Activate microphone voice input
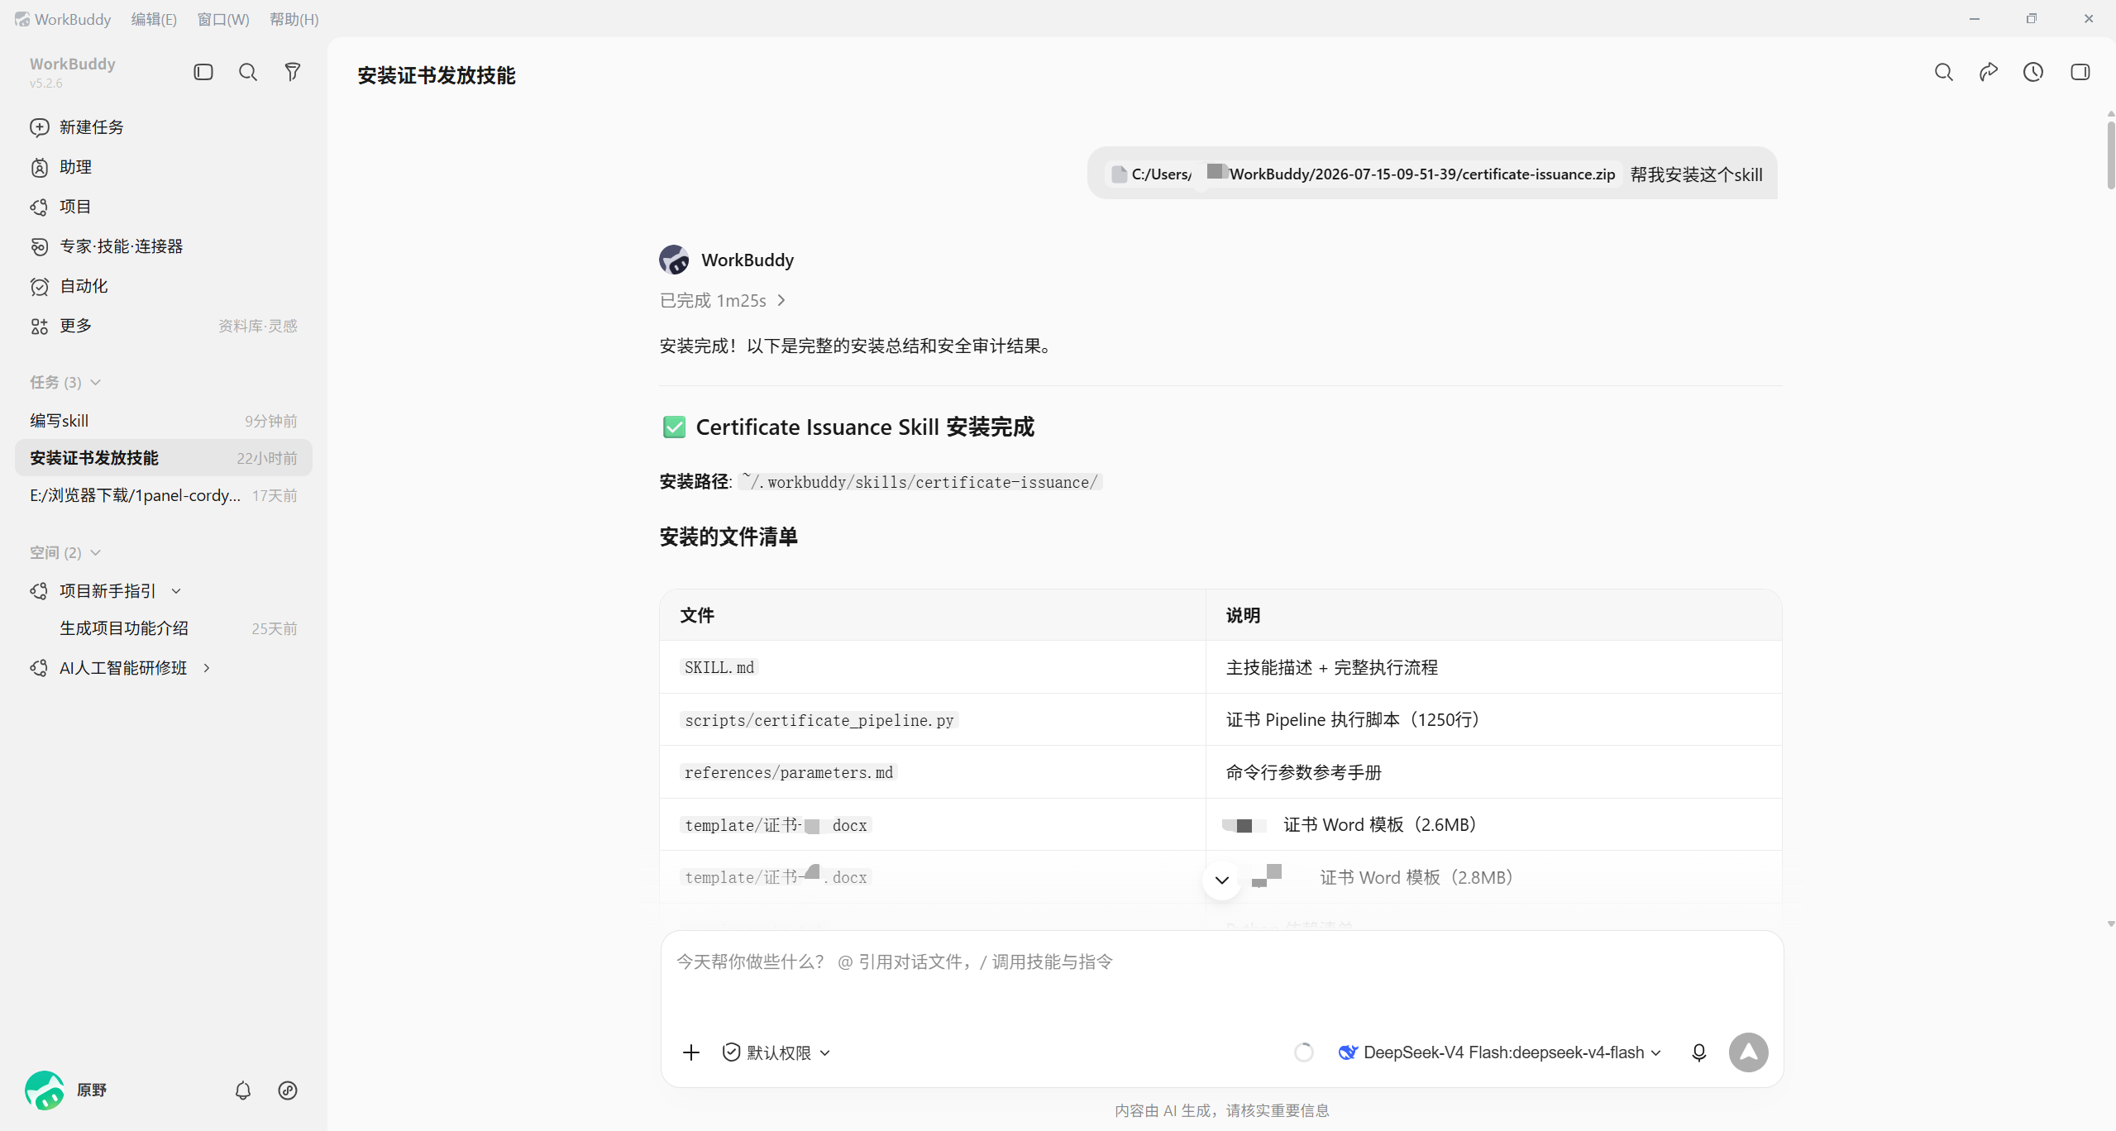Image resolution: width=2116 pixels, height=1131 pixels. pos(1699,1052)
